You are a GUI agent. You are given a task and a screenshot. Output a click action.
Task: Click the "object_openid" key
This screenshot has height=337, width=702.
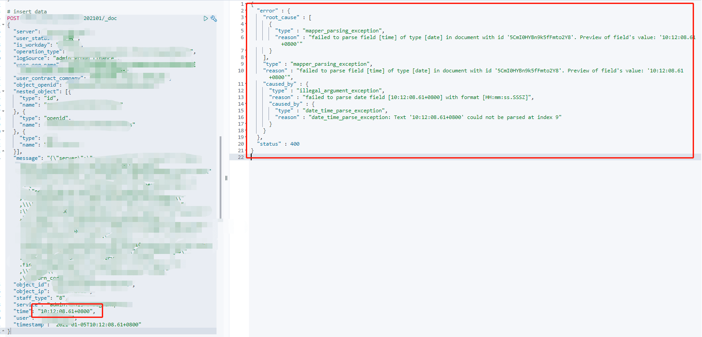36,85
